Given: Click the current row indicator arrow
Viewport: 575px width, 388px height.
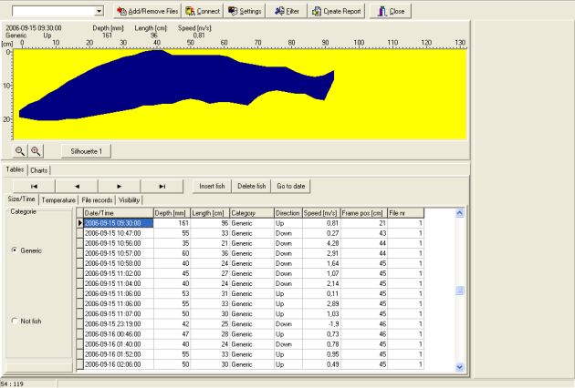Looking at the screenshot, I should (x=80, y=223).
